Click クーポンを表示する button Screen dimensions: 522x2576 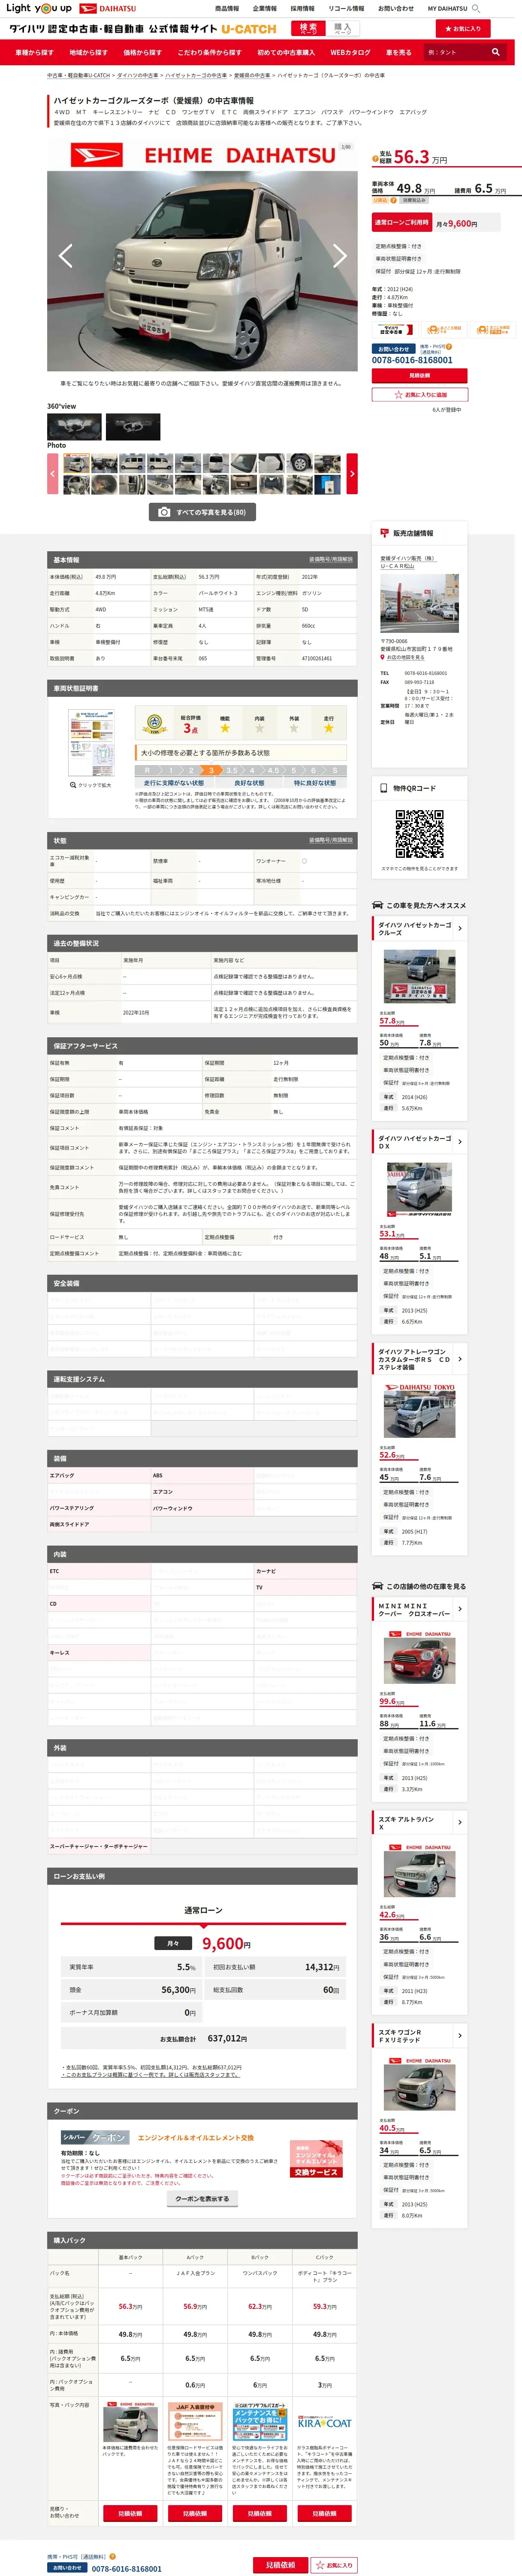point(202,2199)
